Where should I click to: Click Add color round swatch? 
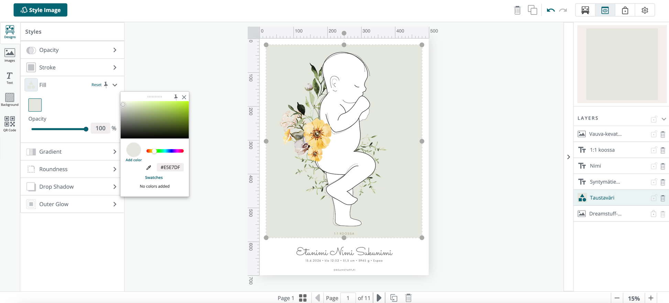tap(134, 150)
